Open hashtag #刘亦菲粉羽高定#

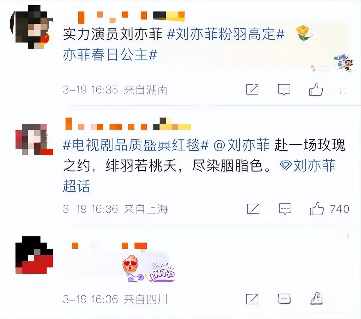[x=226, y=34]
